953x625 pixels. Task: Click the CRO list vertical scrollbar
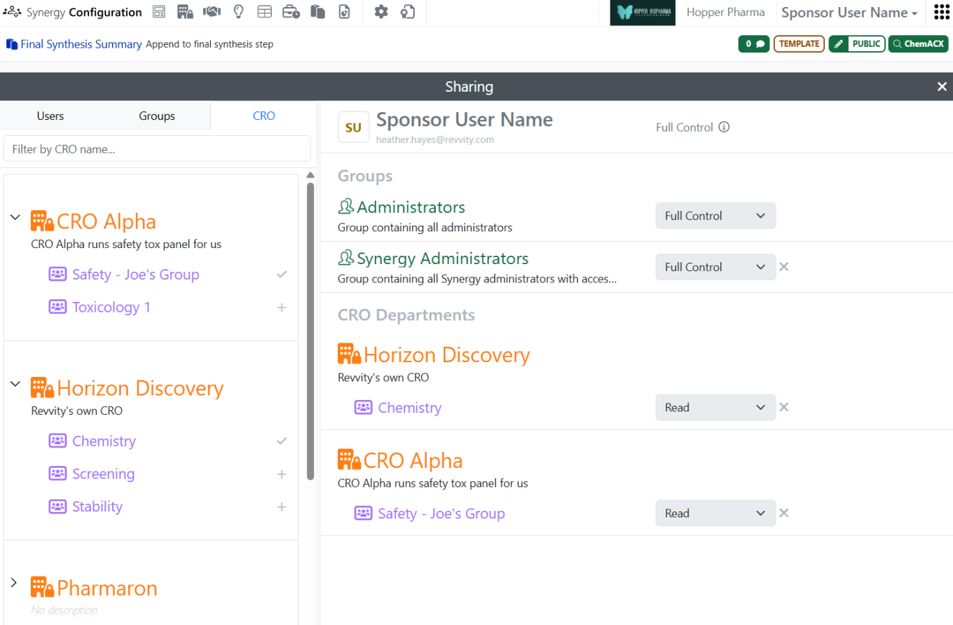tap(310, 331)
